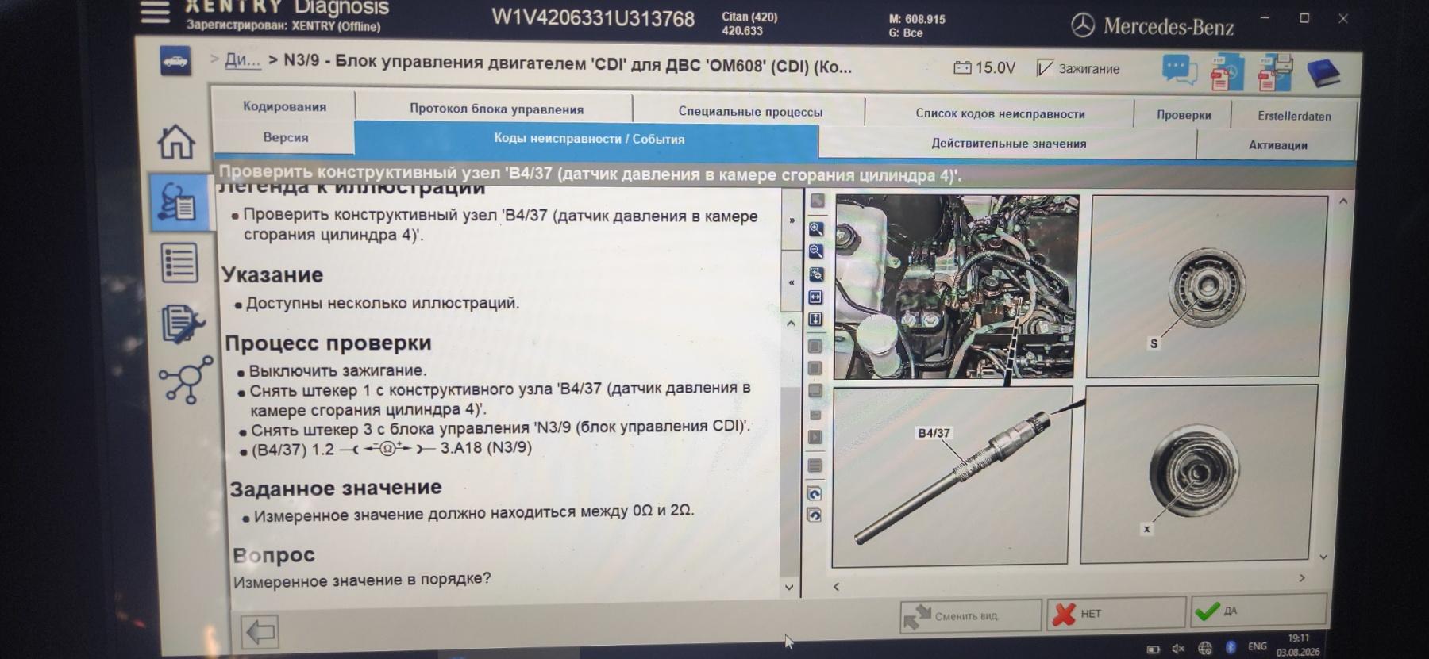Image resolution: width=1429 pixels, height=659 pixels.
Task: Open the checklist sidebar icon
Action: (x=179, y=263)
